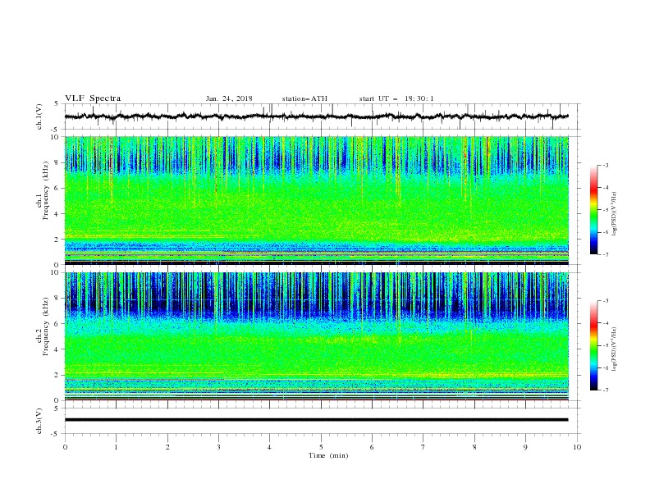This screenshot has width=650, height=502.
Task: Click the "station=ATH" header label
Action: click(304, 98)
